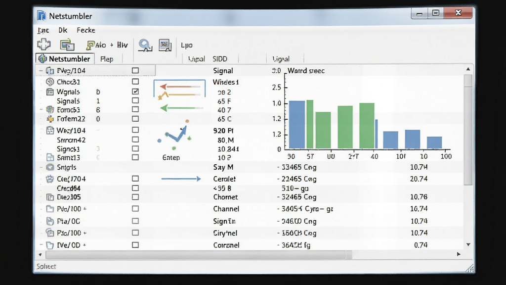Click the Hlv toolbar label
Image resolution: width=506 pixels, height=285 pixels.
123,45
